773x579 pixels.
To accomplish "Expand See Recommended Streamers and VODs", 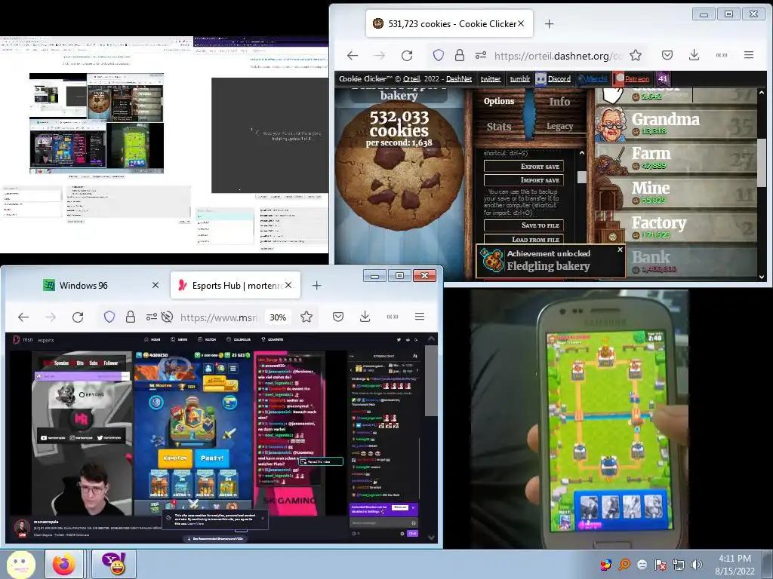I will click(215, 538).
